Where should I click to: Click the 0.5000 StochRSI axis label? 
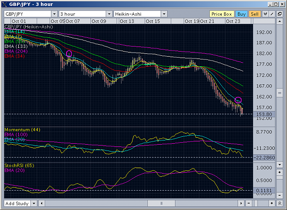pyautogui.click(x=264, y=180)
